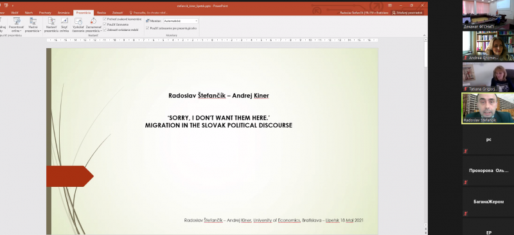Switch to the Animácie tab
514x235 pixels.
point(64,13)
